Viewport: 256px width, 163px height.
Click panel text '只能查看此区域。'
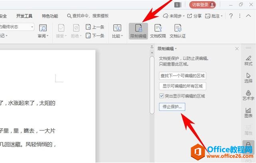(x=174, y=64)
